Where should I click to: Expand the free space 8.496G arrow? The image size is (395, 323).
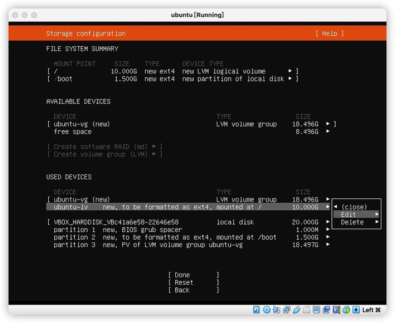coord(328,131)
